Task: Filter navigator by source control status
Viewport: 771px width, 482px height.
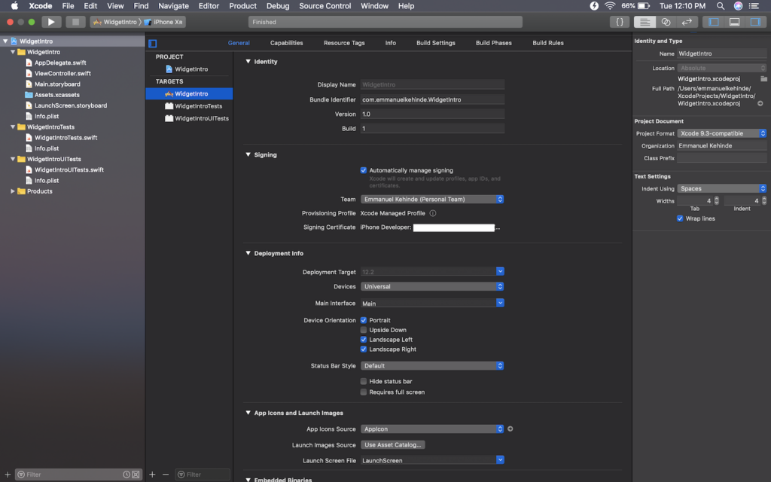Action: coord(136,474)
